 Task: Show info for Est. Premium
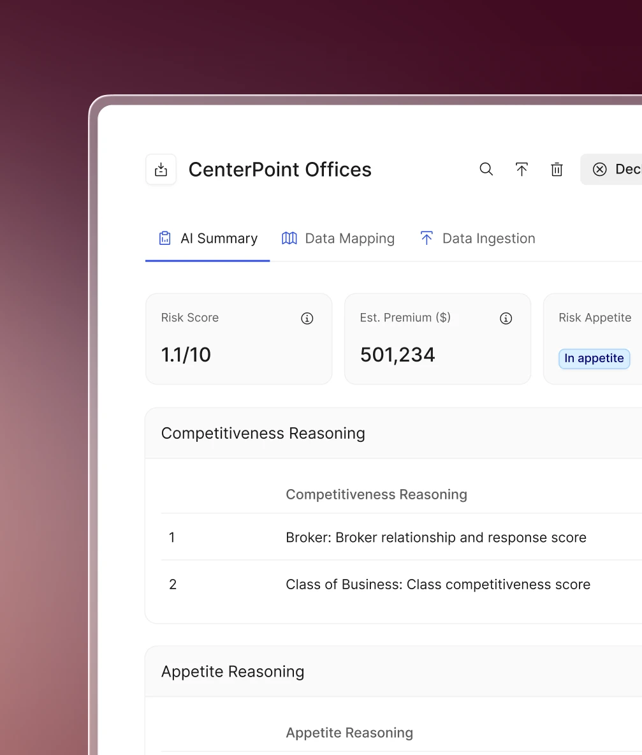click(x=506, y=318)
